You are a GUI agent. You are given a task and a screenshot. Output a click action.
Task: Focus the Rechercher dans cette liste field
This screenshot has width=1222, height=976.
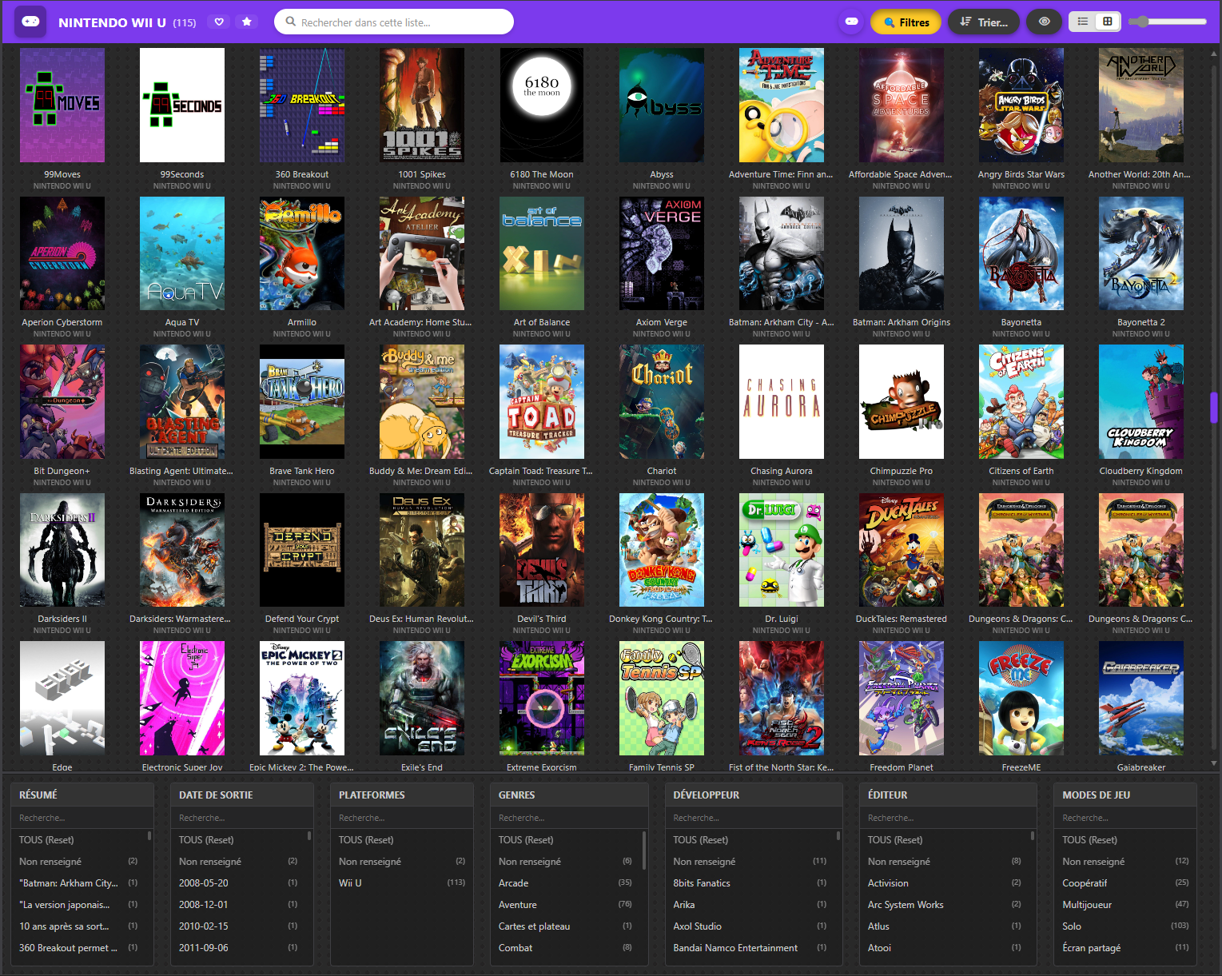(x=394, y=22)
